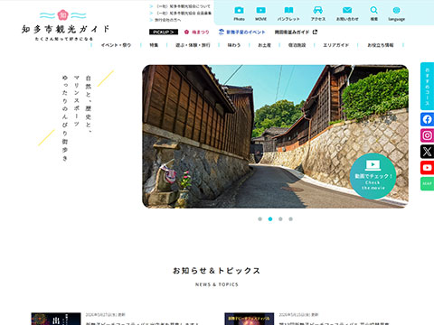
Task: Click the YouTube icon in the side bar
Action: click(x=427, y=168)
